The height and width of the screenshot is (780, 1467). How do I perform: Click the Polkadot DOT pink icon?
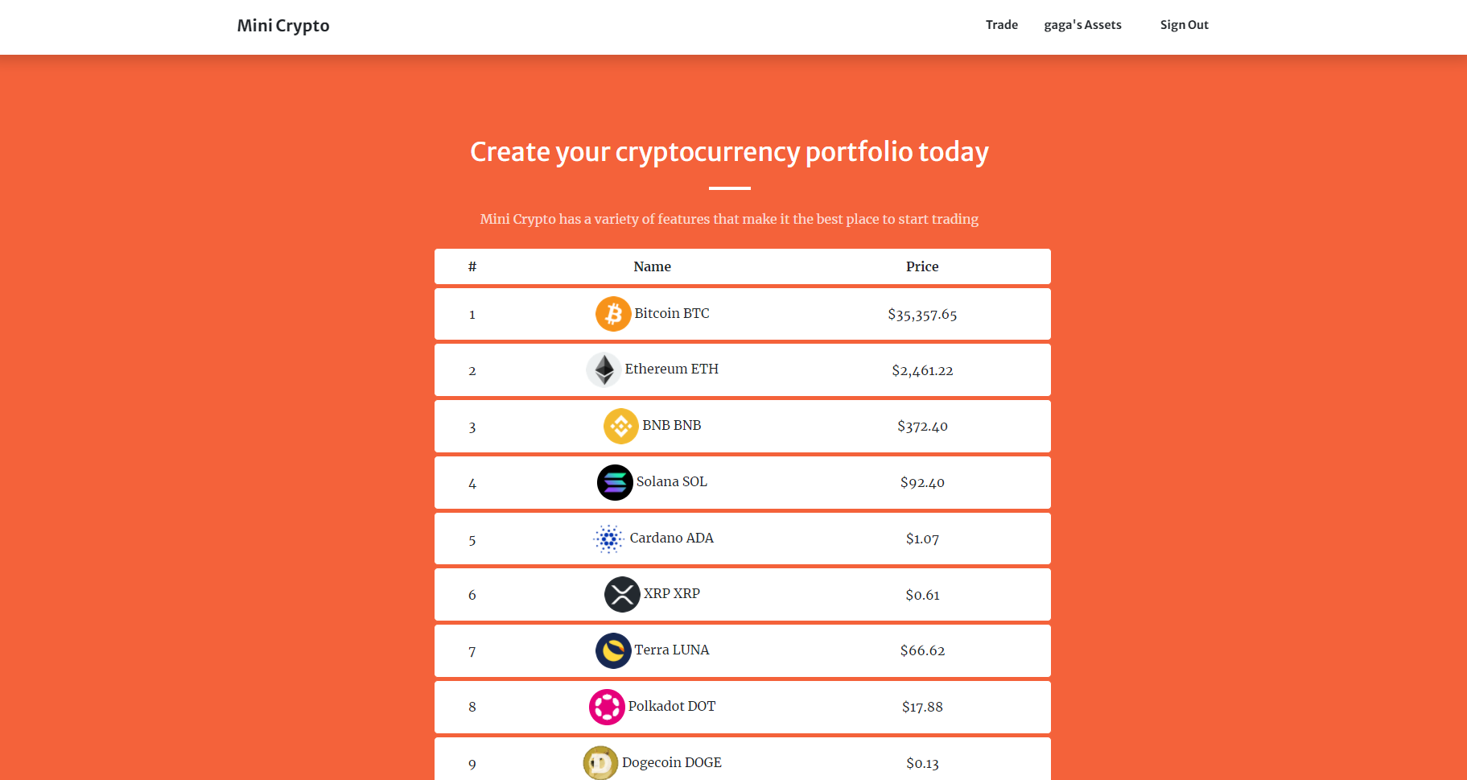(x=607, y=707)
